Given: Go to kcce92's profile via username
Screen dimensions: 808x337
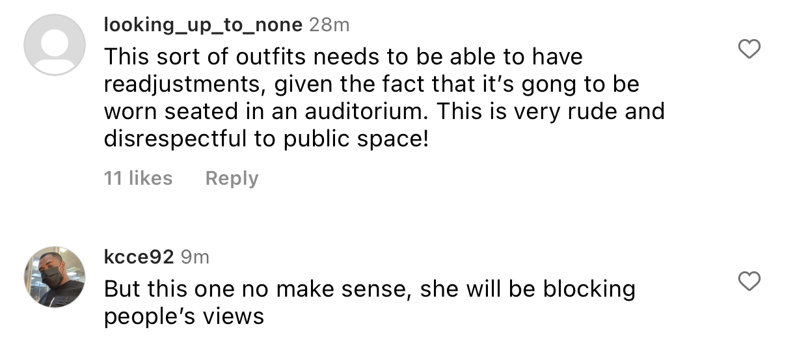Looking at the screenshot, I should click(x=139, y=257).
